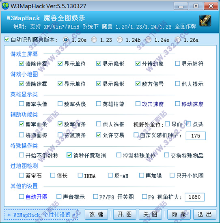
Task: Select the 1.24e version radio button
Action: tap(149, 40)
